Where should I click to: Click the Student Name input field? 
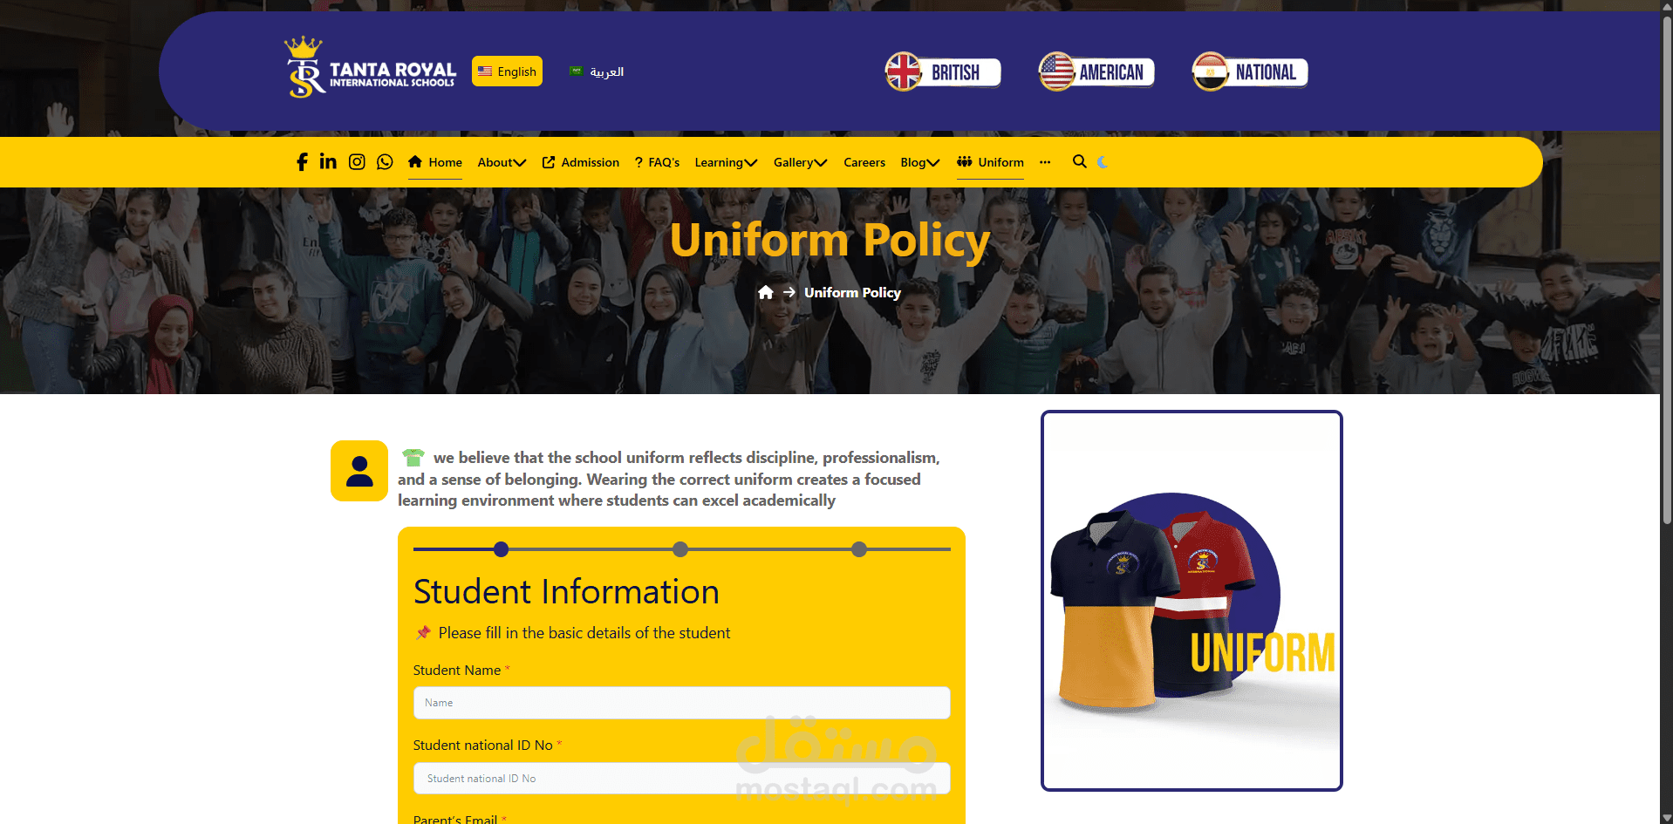point(681,703)
